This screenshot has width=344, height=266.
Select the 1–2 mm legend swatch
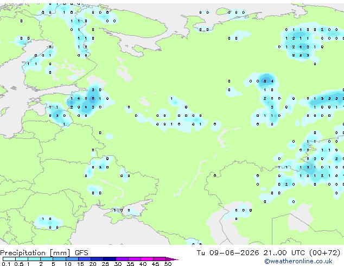click(x=34, y=259)
